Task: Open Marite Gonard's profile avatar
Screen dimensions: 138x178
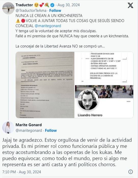Action: coord(8,127)
